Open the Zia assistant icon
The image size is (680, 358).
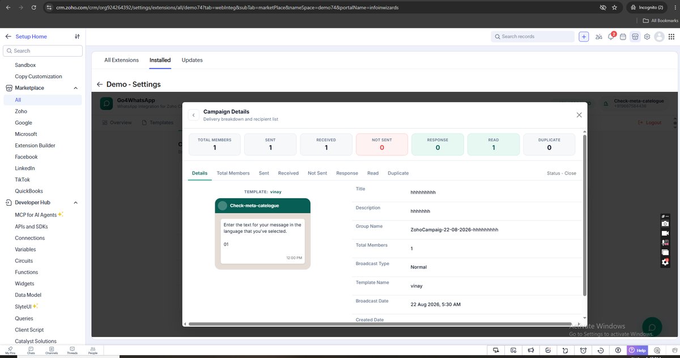tap(599, 37)
